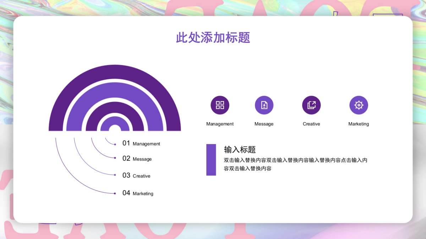Screen dimensions: 426x239
Task: Select the Message document icon
Action: point(264,105)
